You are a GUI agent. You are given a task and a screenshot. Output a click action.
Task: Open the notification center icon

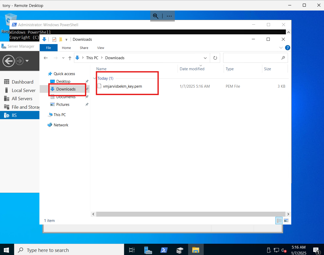tap(316, 250)
